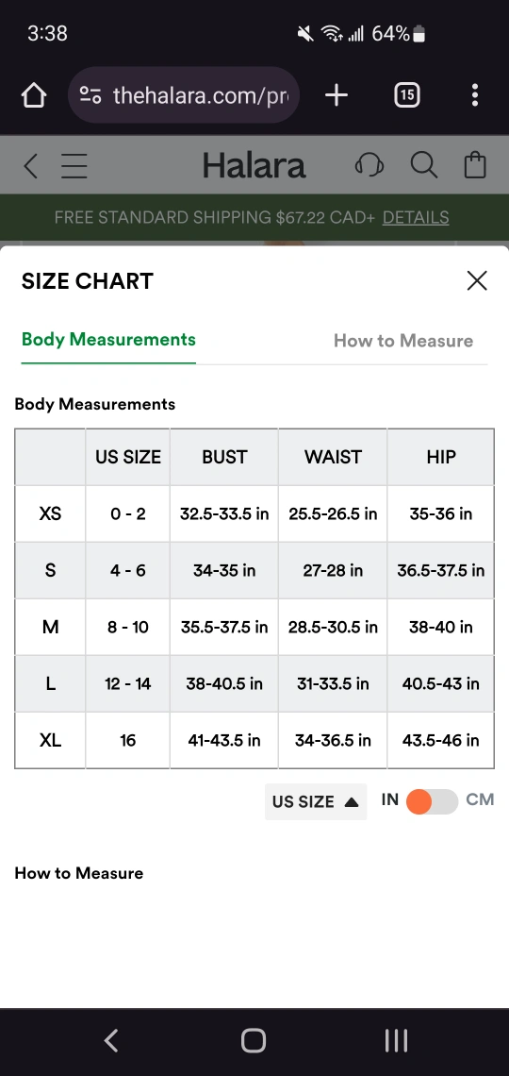The width and height of the screenshot is (509, 1076).
Task: Open the tab switcher showing 15 tabs
Action: [407, 95]
